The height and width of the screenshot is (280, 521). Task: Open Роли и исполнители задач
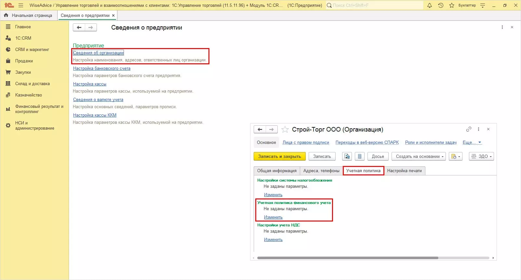pyautogui.click(x=431, y=142)
